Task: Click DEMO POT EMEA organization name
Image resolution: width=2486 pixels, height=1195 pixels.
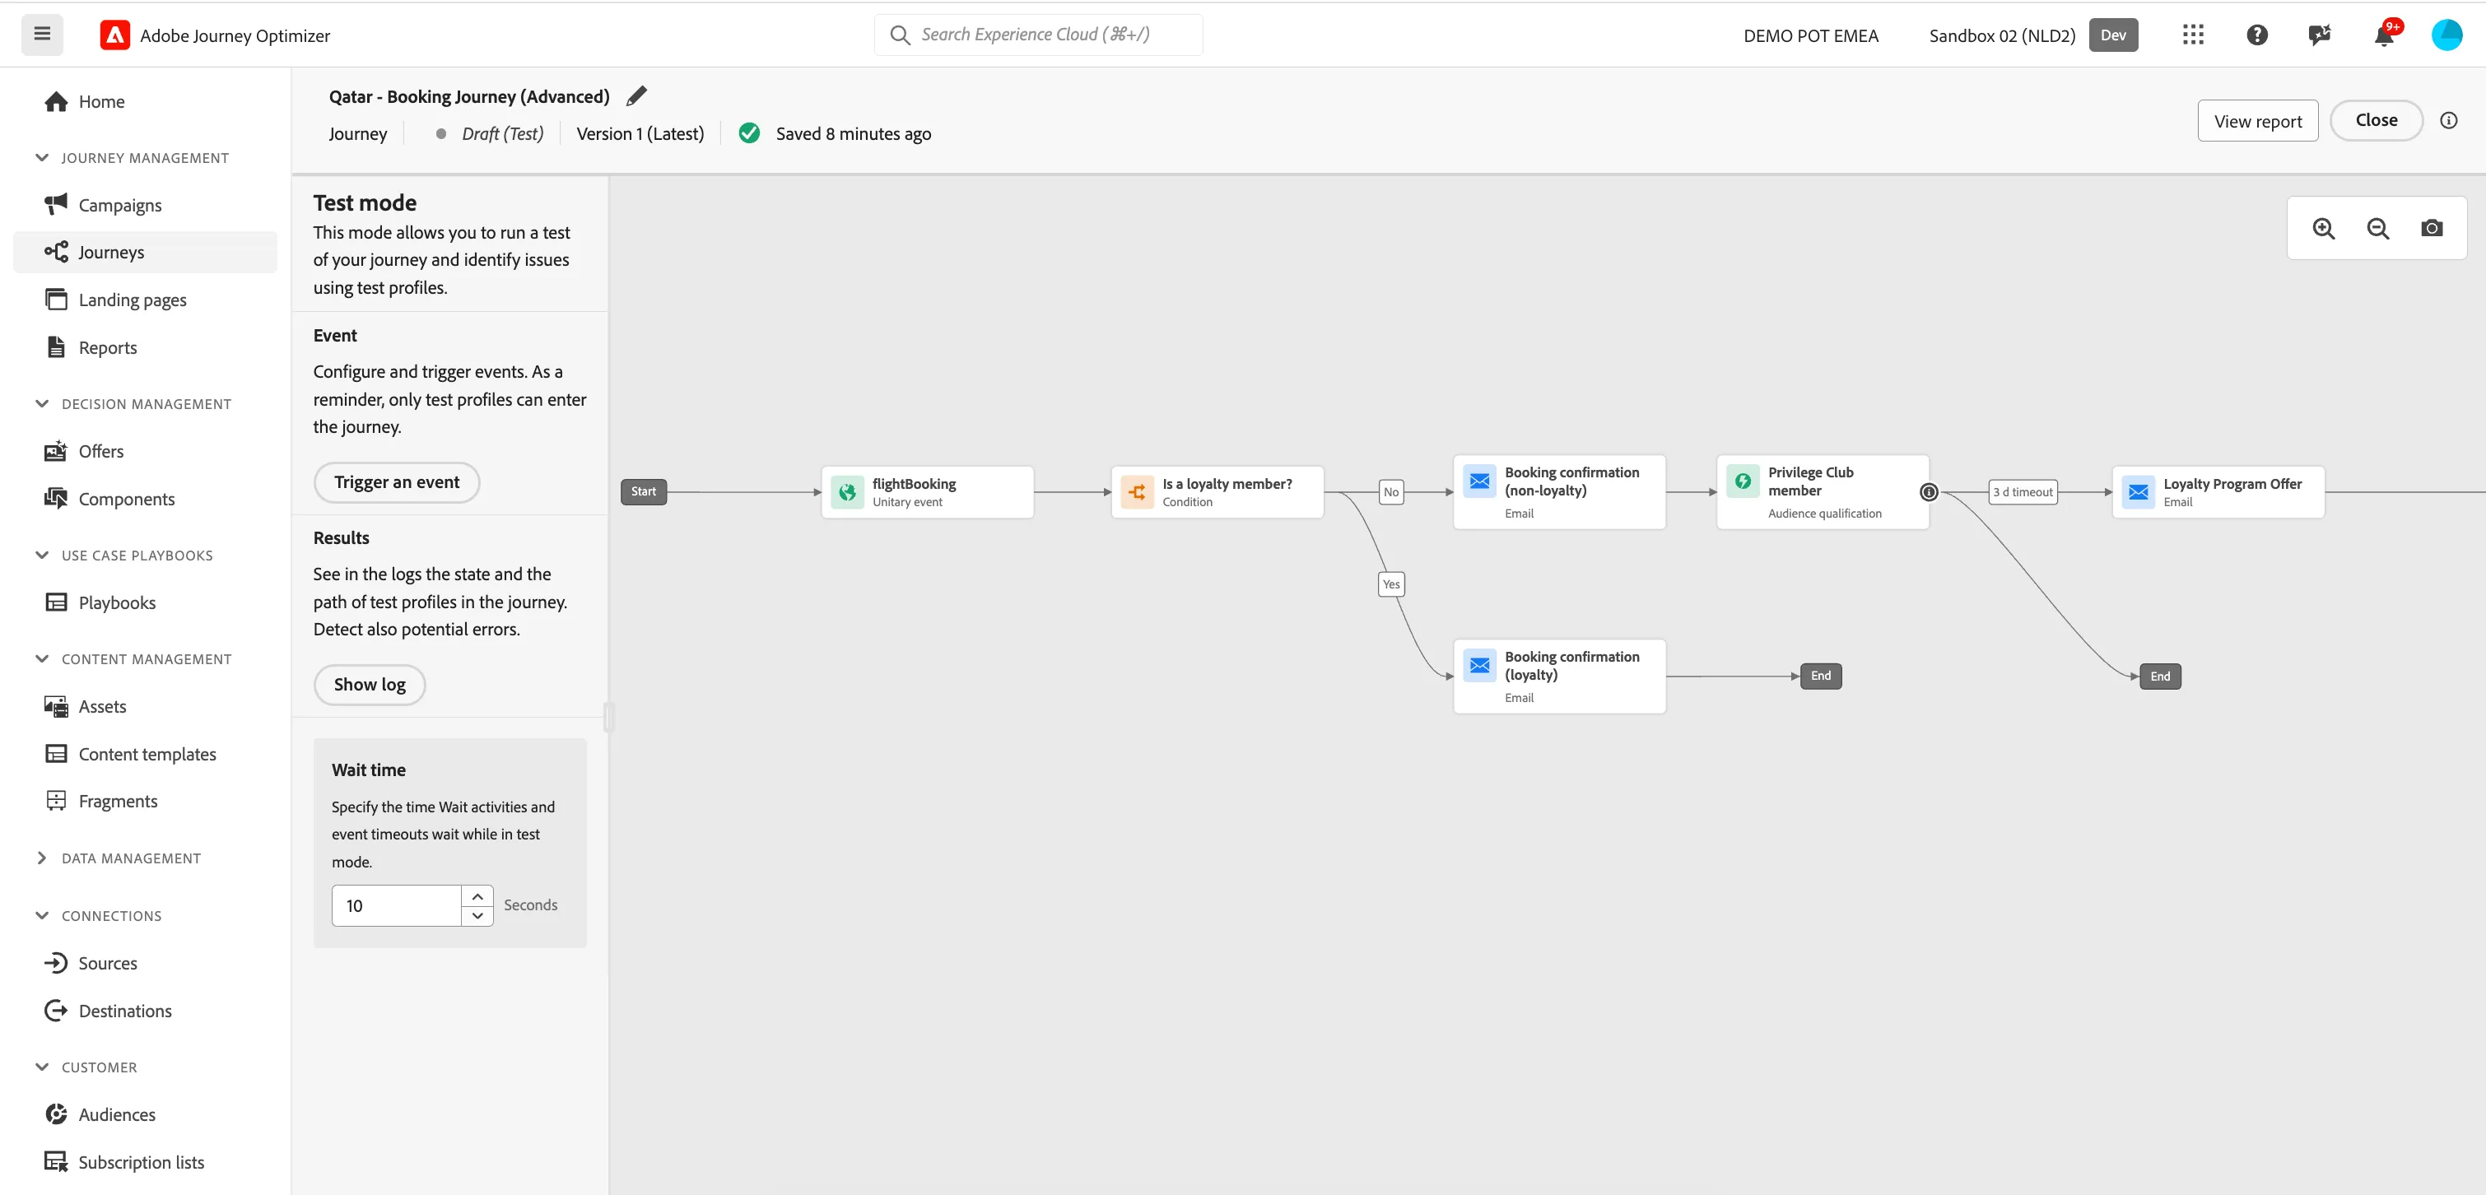Action: tap(1810, 35)
